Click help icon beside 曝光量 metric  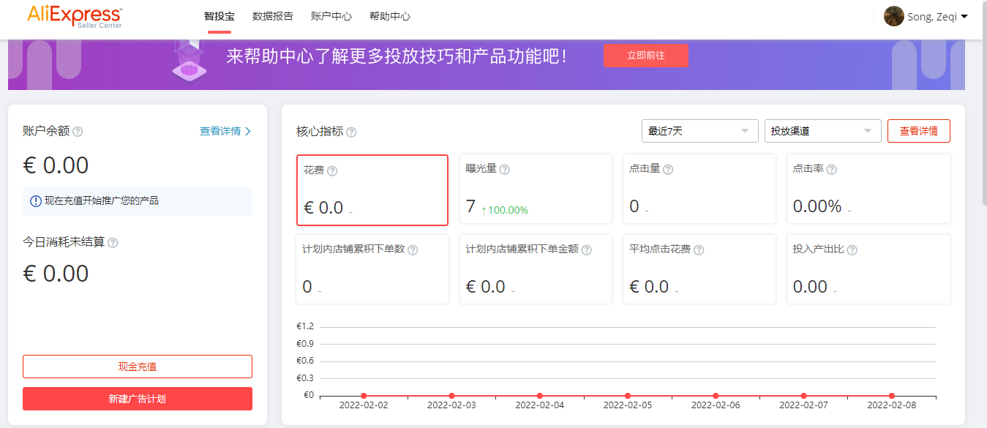point(504,169)
